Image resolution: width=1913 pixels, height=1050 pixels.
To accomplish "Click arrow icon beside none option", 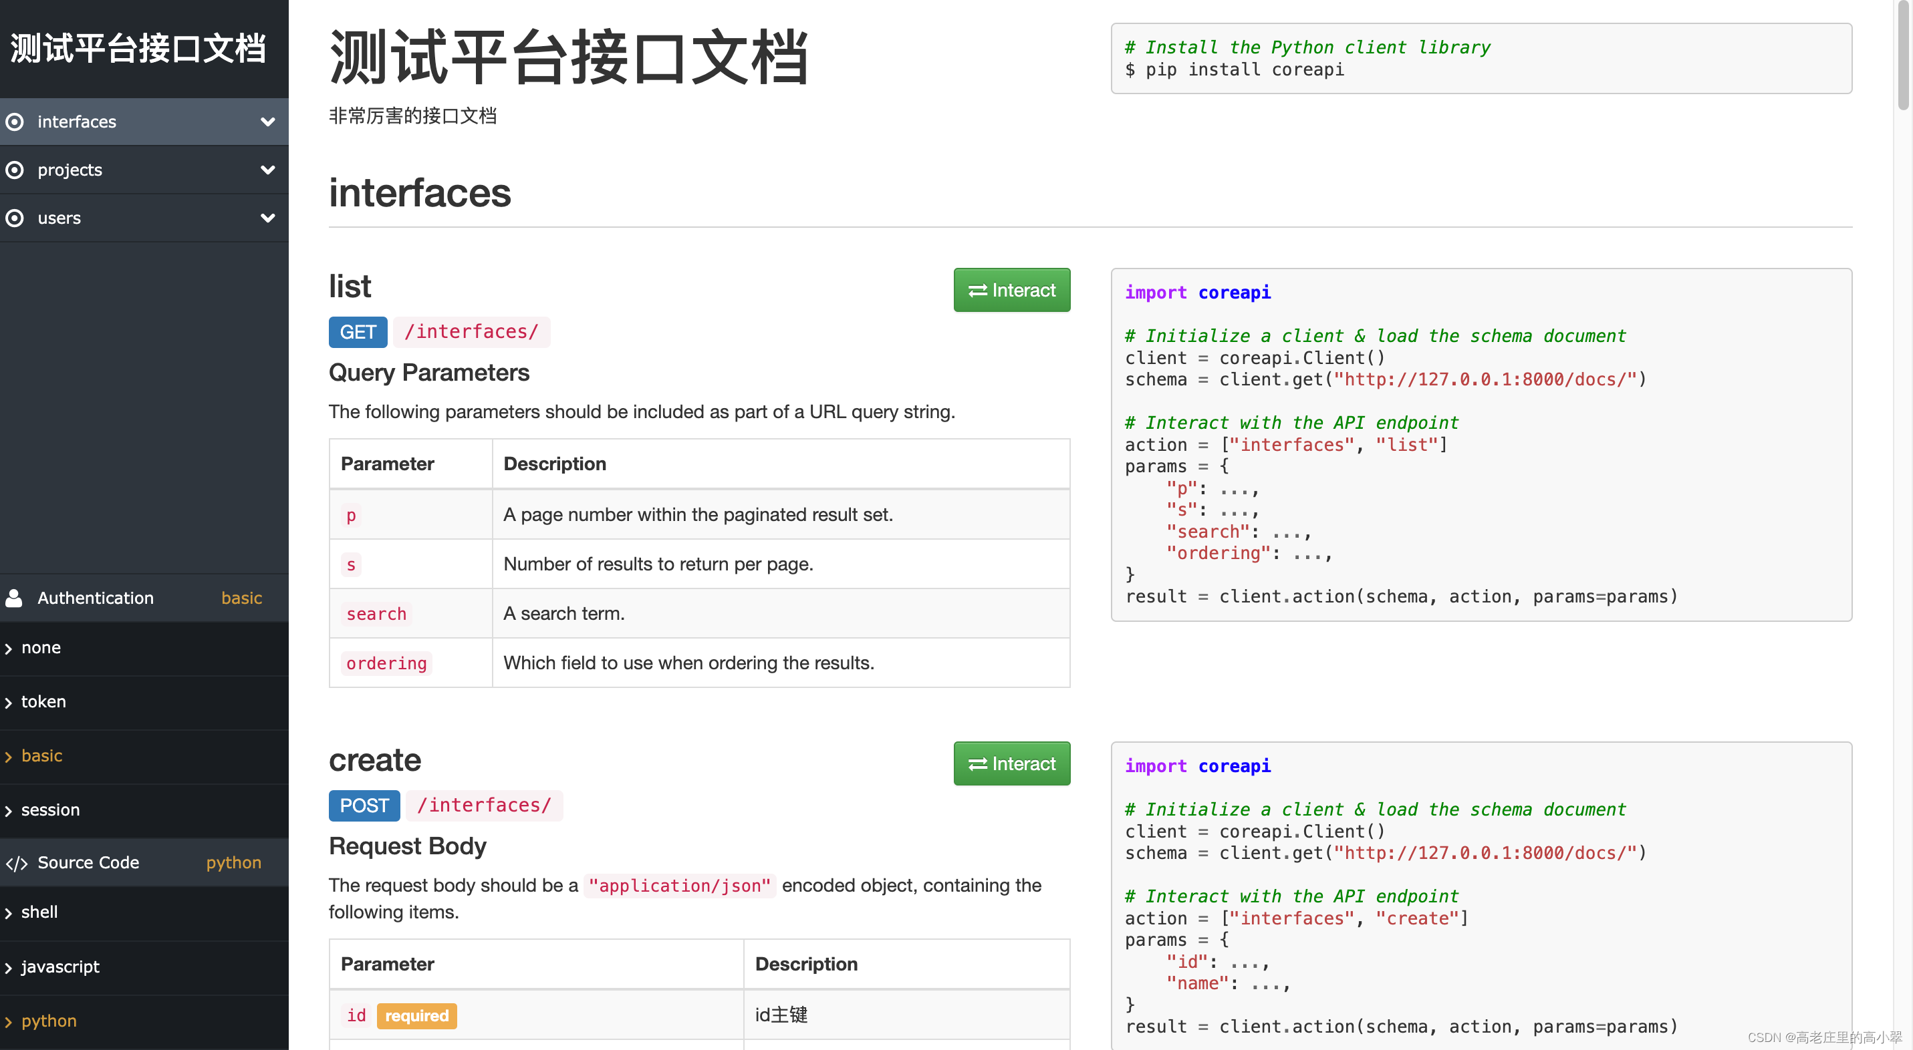I will click(x=9, y=649).
